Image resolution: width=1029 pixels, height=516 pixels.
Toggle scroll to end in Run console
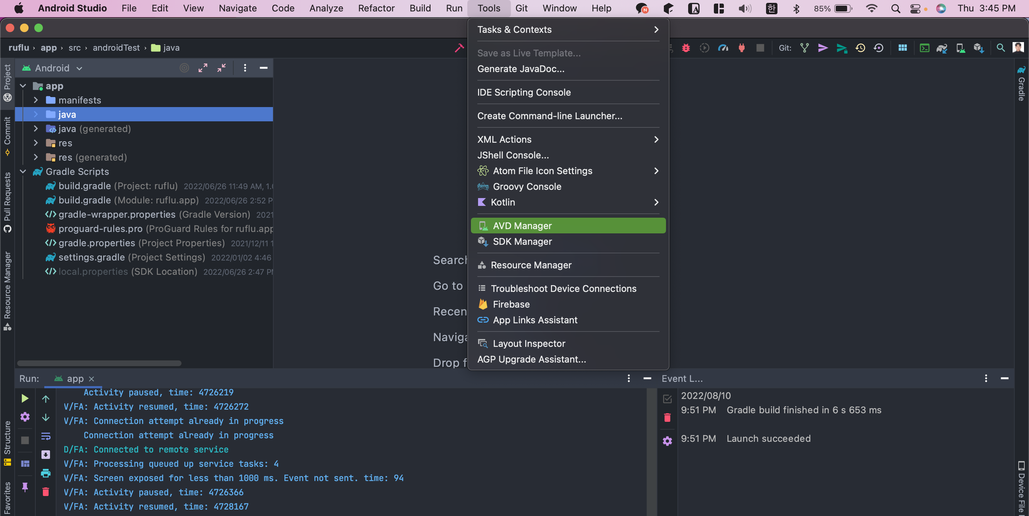[x=45, y=455]
